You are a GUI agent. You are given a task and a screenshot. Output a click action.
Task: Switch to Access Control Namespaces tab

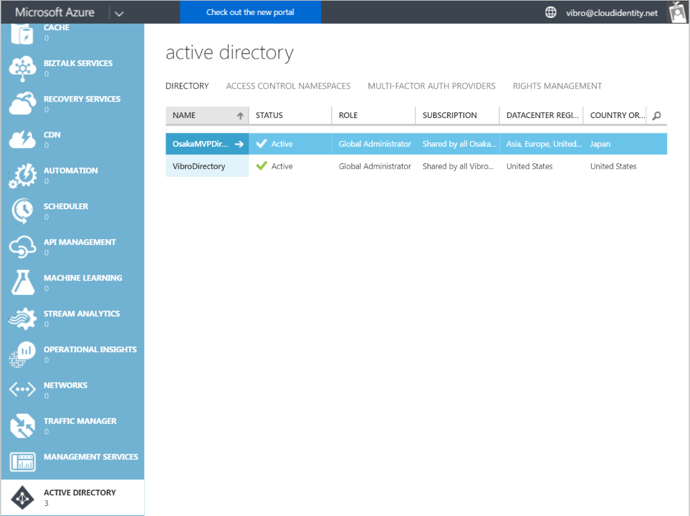[x=288, y=86]
